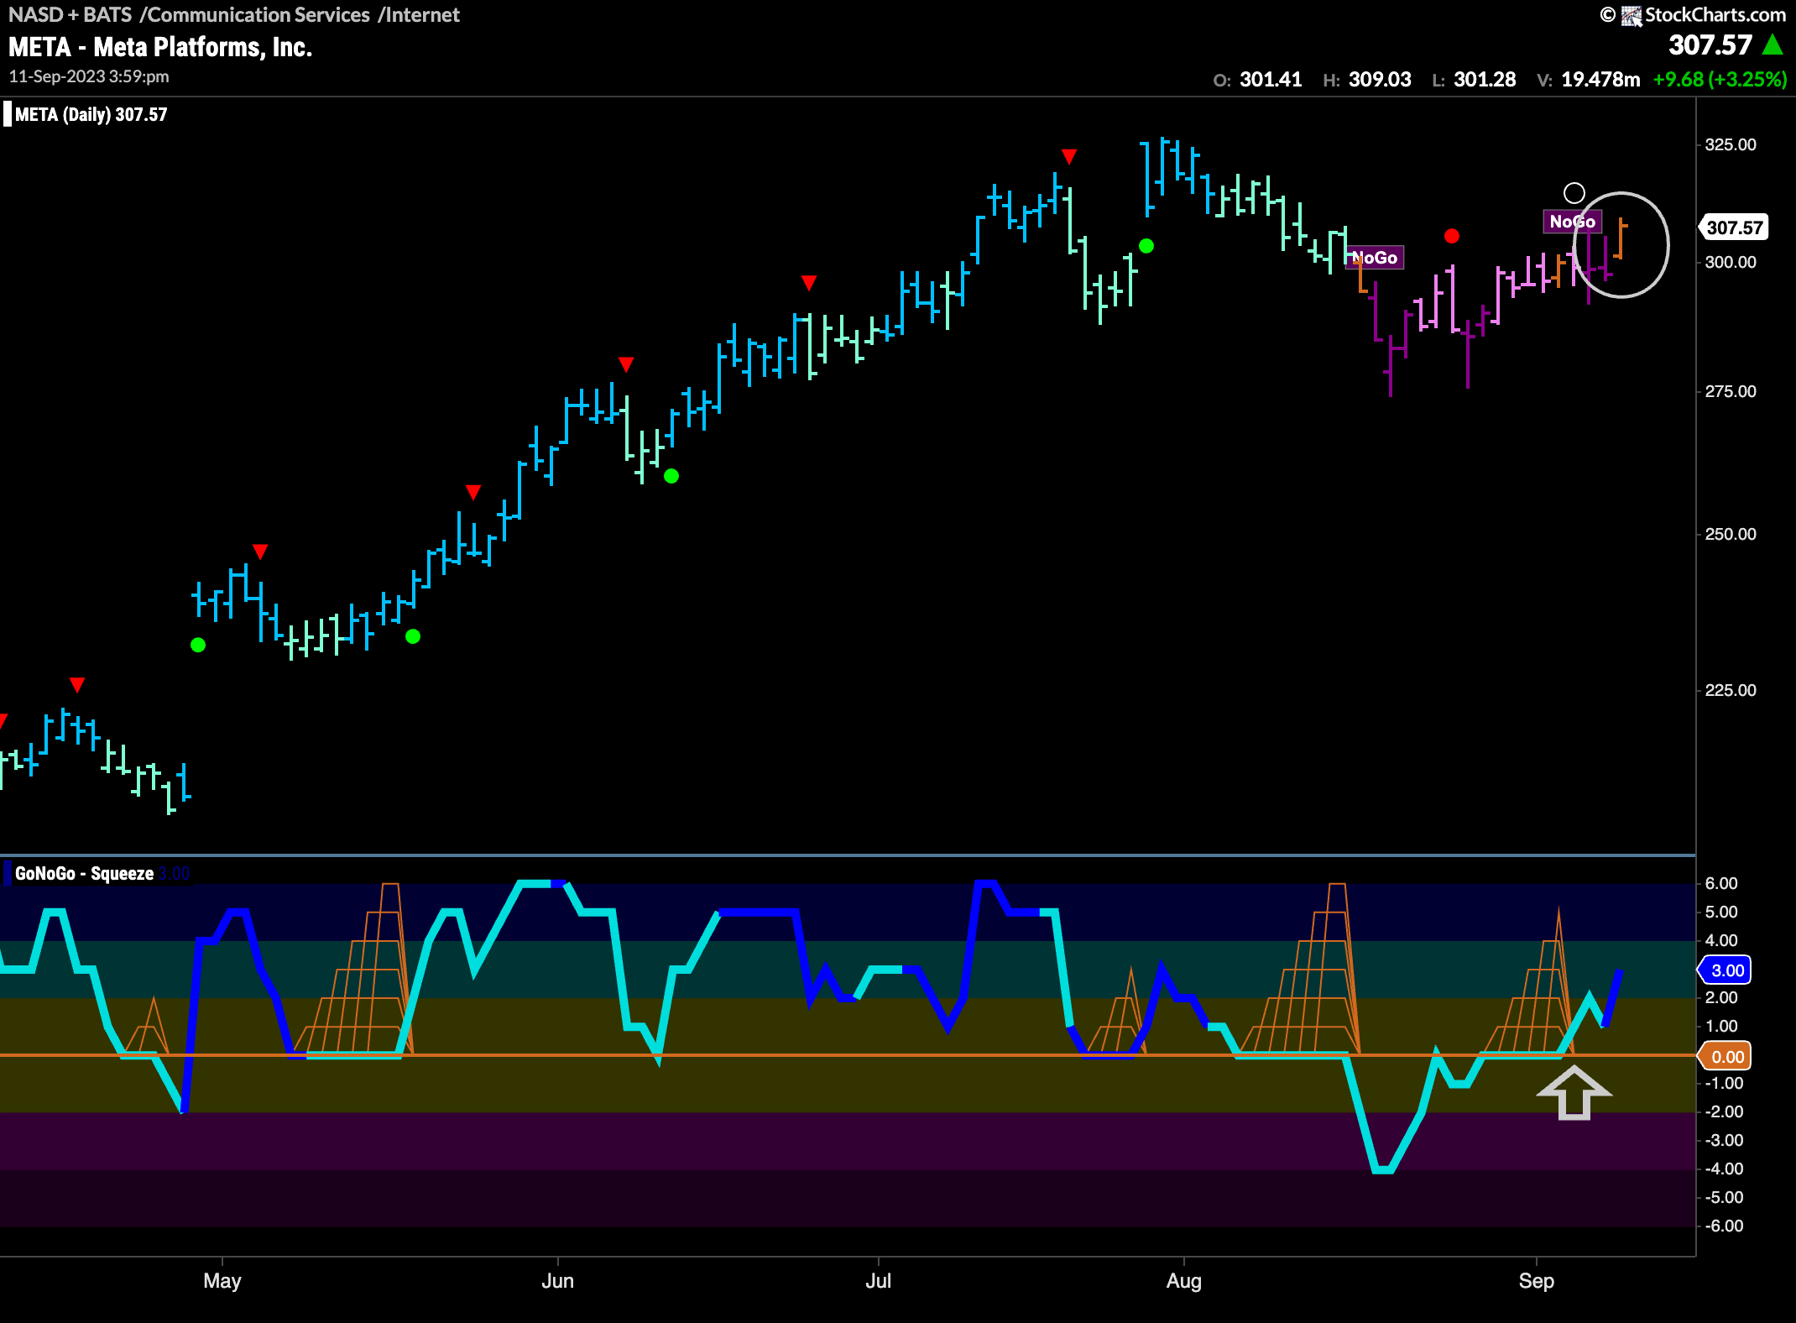Click the May label on the time axis
This screenshot has width=1796, height=1323.
(222, 1281)
